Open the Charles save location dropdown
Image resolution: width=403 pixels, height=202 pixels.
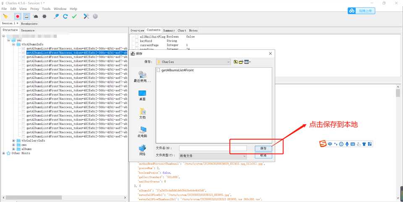coord(193,62)
